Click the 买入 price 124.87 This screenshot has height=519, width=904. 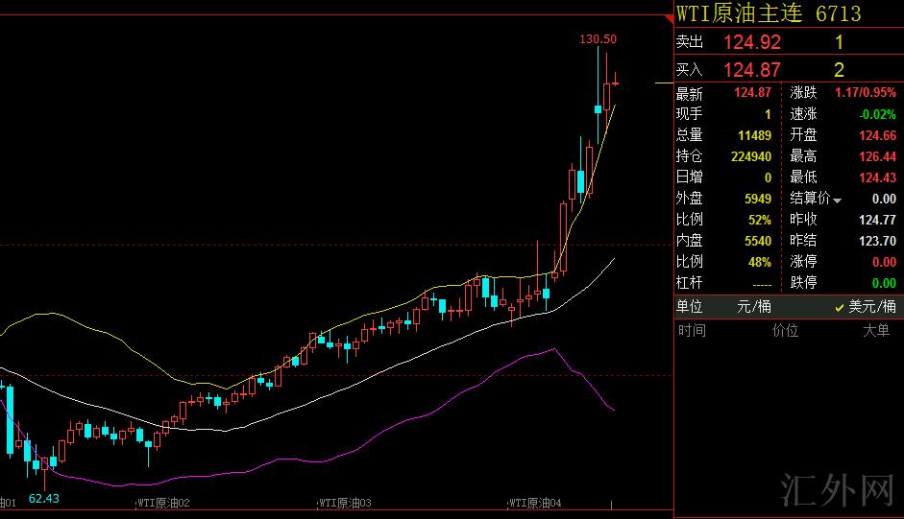tap(752, 70)
